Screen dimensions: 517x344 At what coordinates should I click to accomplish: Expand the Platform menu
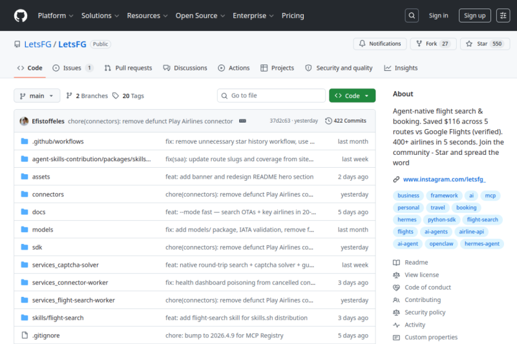pyautogui.click(x=56, y=15)
